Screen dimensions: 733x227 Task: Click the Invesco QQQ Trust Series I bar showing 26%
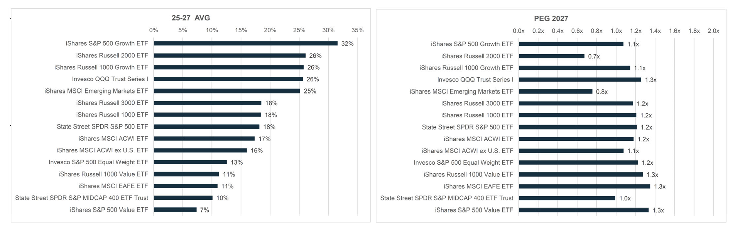(x=228, y=79)
